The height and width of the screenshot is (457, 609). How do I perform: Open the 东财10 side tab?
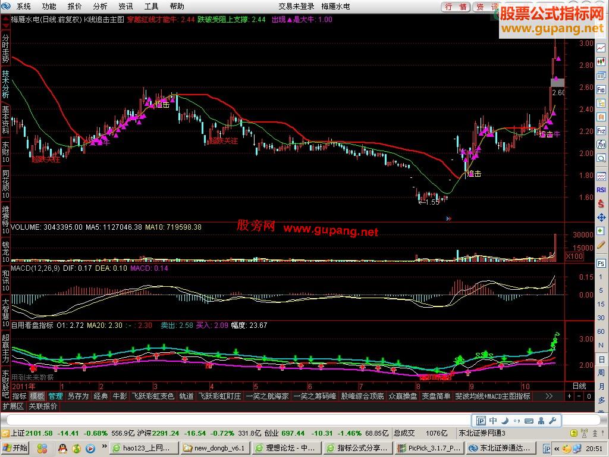click(x=5, y=152)
